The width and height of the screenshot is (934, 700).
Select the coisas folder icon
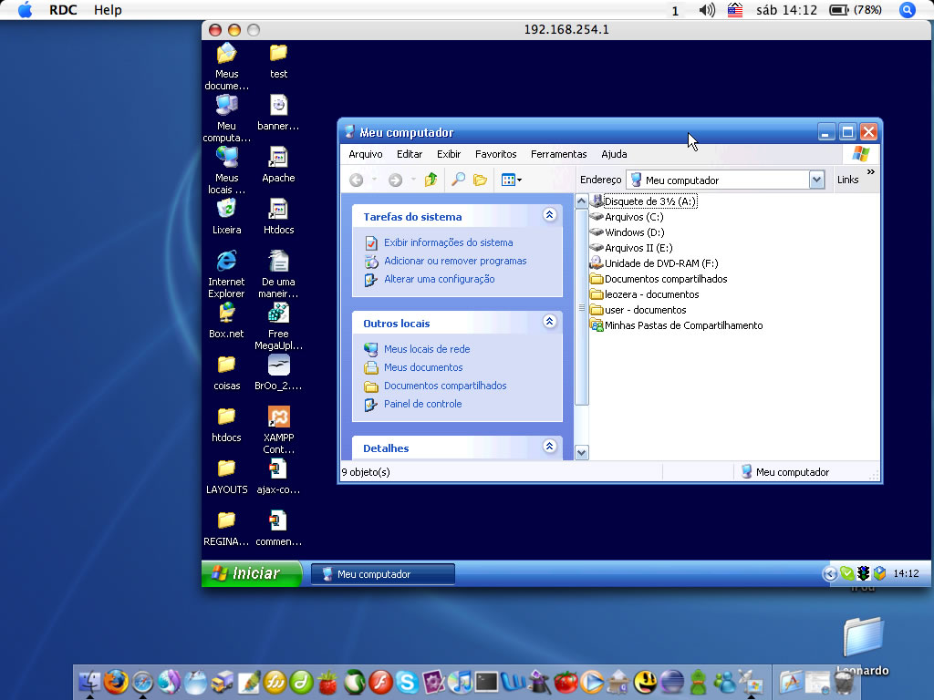[226, 372]
